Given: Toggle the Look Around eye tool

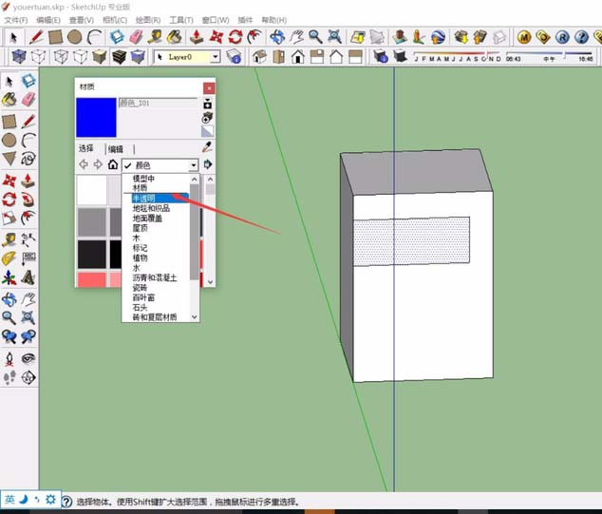Looking at the screenshot, I should click(x=29, y=358).
